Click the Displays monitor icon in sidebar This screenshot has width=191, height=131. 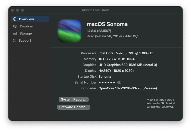click(15, 26)
